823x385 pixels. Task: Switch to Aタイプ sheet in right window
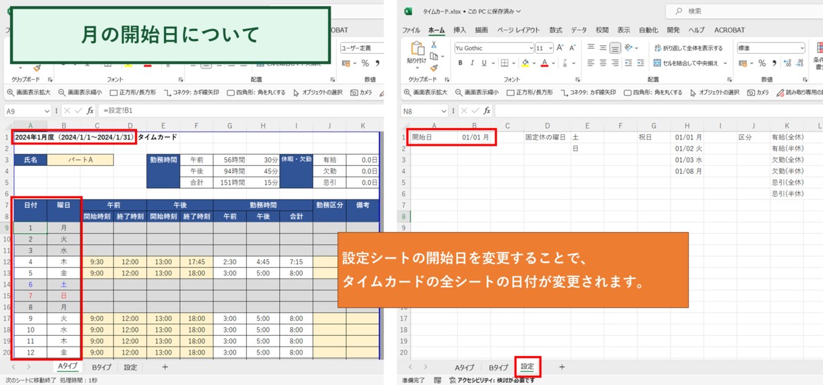[464, 367]
